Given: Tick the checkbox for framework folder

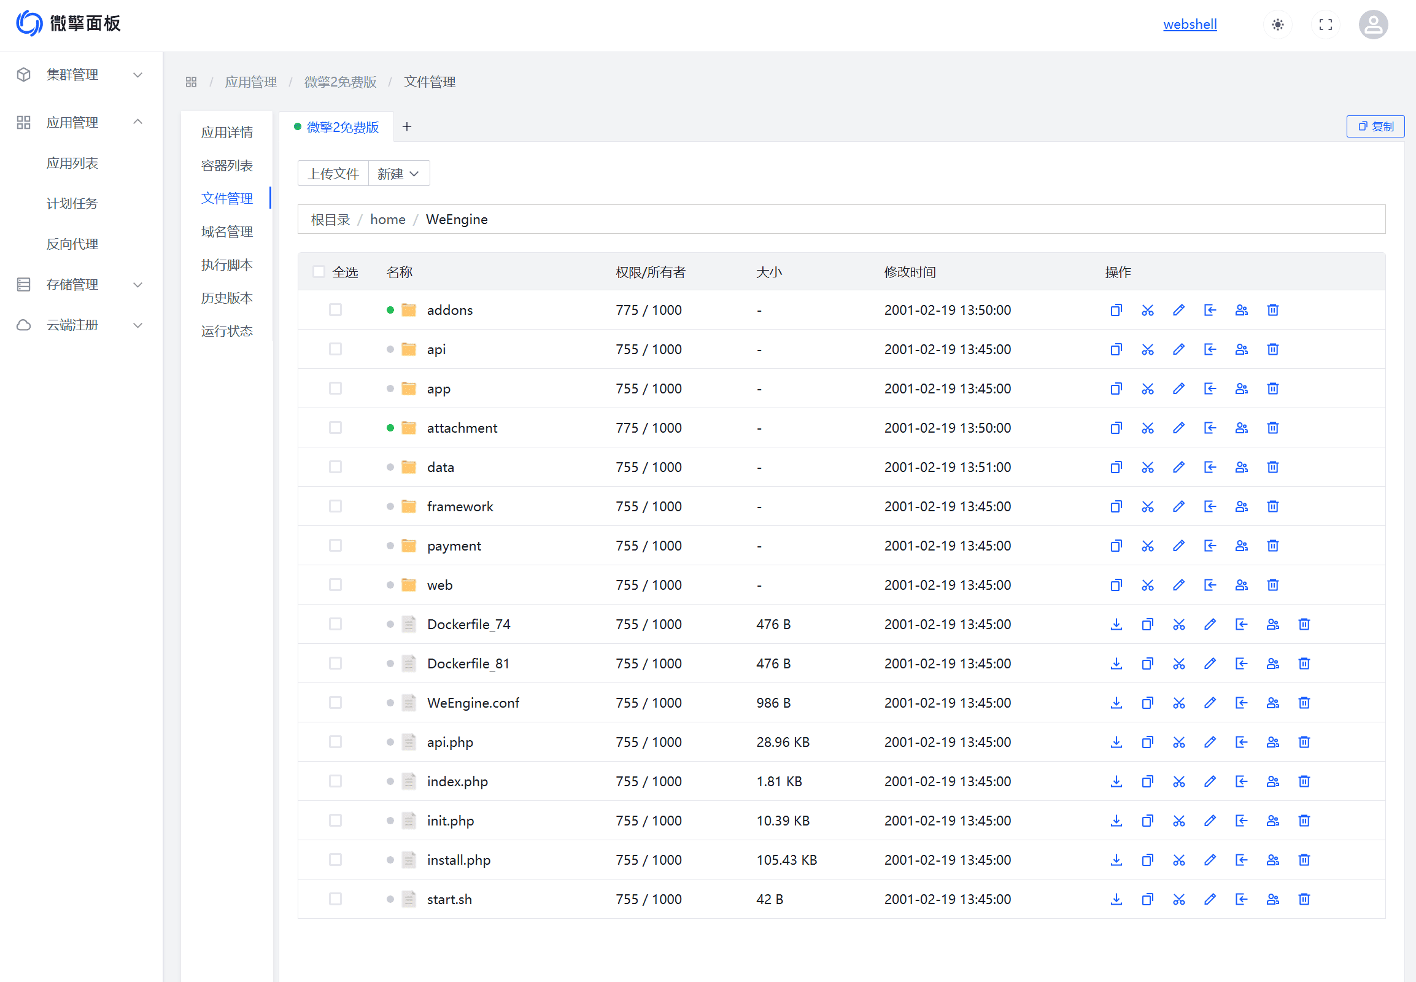Looking at the screenshot, I should point(335,506).
